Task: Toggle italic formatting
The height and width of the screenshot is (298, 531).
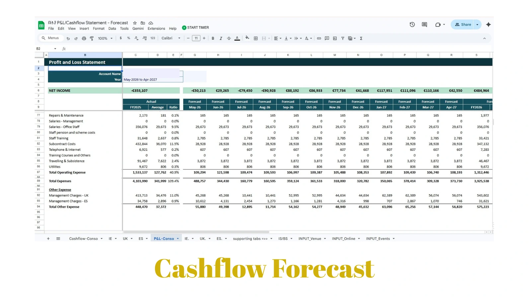Action: [221, 38]
